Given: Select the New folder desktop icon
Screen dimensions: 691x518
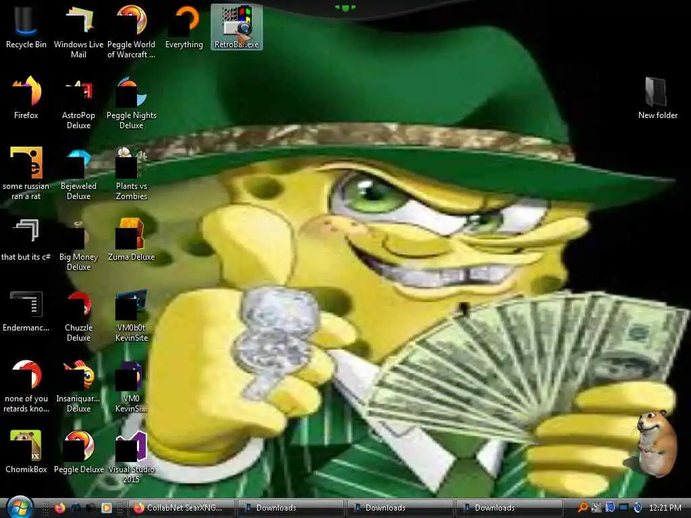Looking at the screenshot, I should (657, 98).
